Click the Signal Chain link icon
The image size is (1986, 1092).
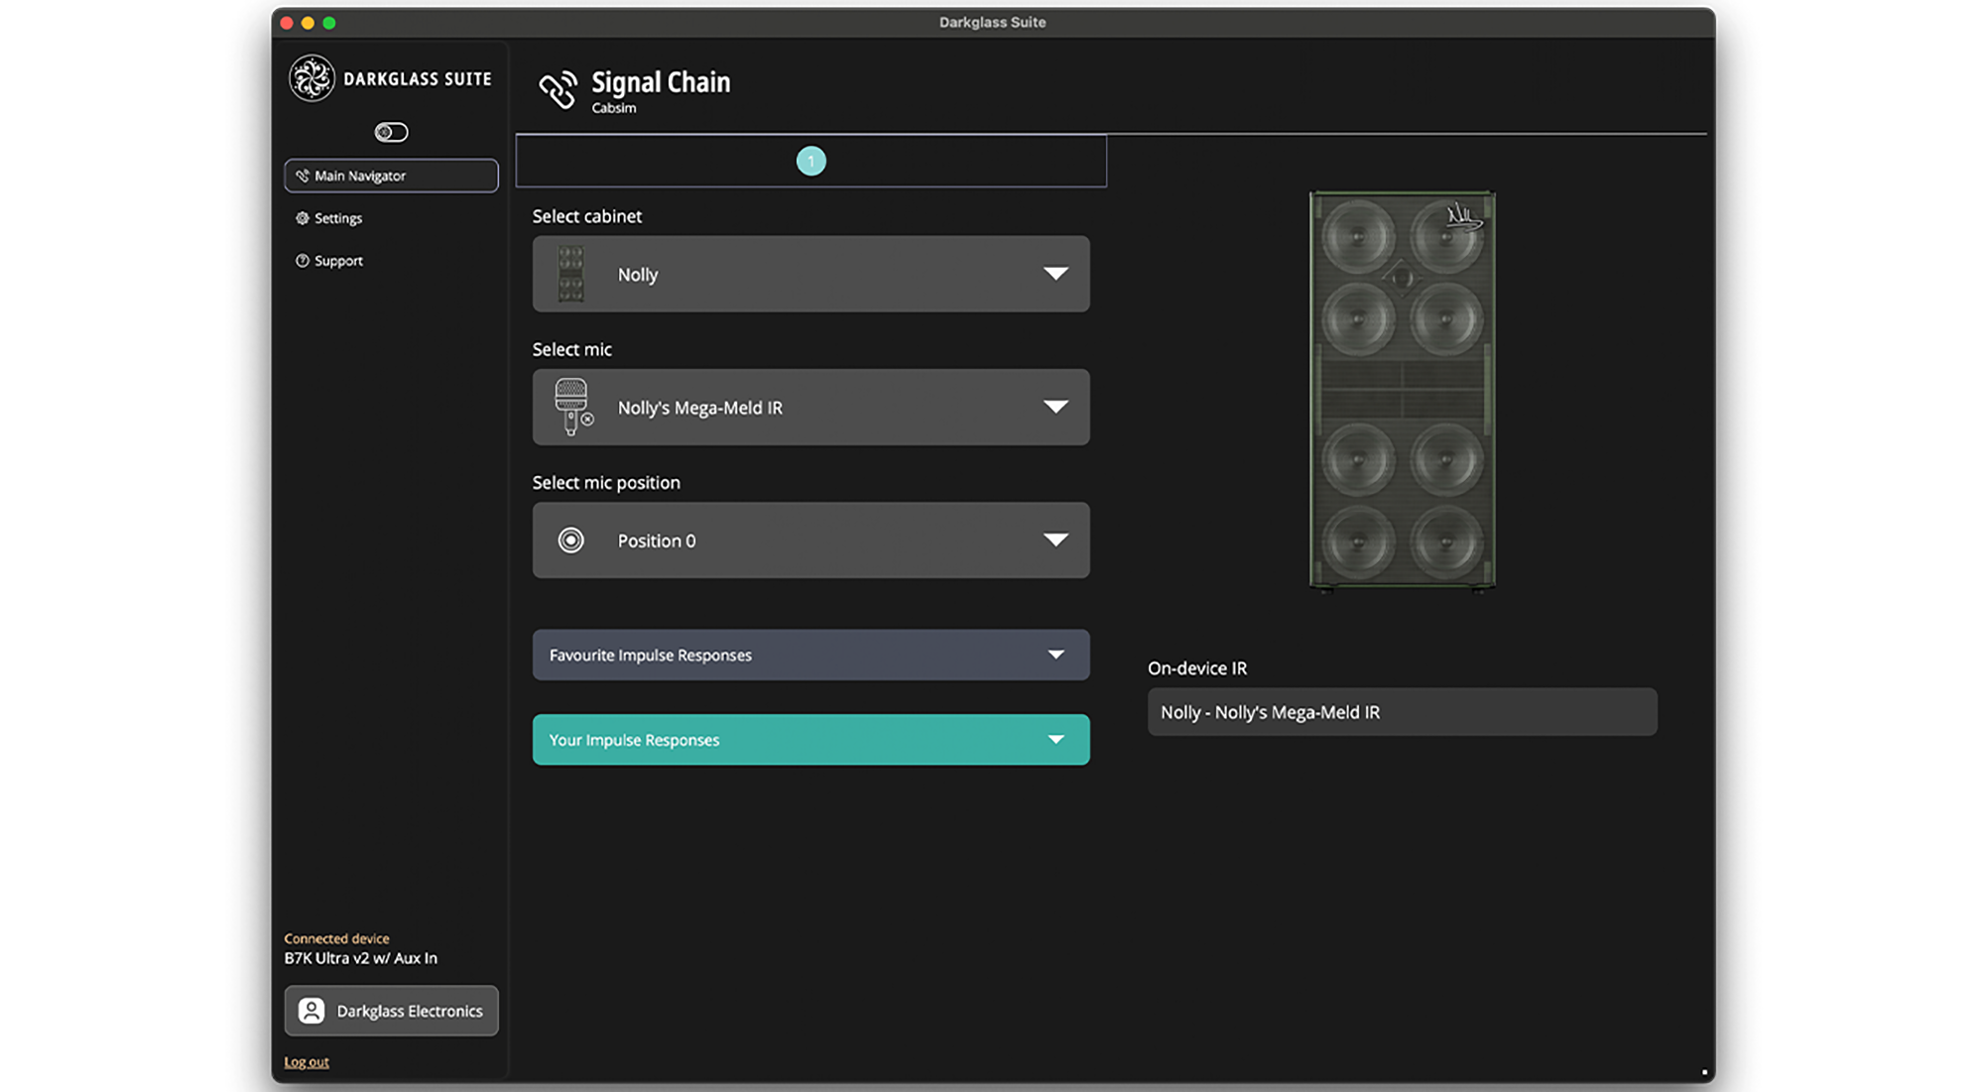click(x=558, y=89)
